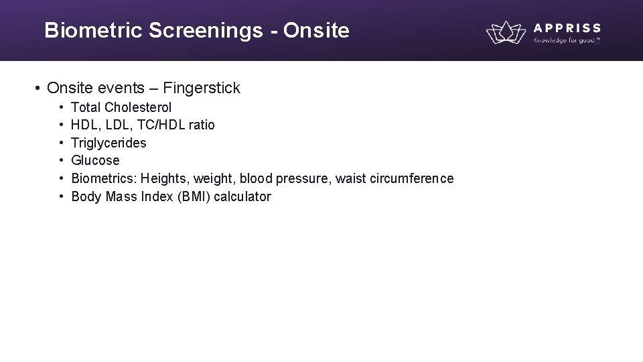643x362 pixels.
Task: Click the Appriss lotus logo icon
Action: [506, 32]
